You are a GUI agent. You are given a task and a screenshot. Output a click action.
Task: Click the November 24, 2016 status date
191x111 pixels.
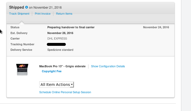point(156,27)
